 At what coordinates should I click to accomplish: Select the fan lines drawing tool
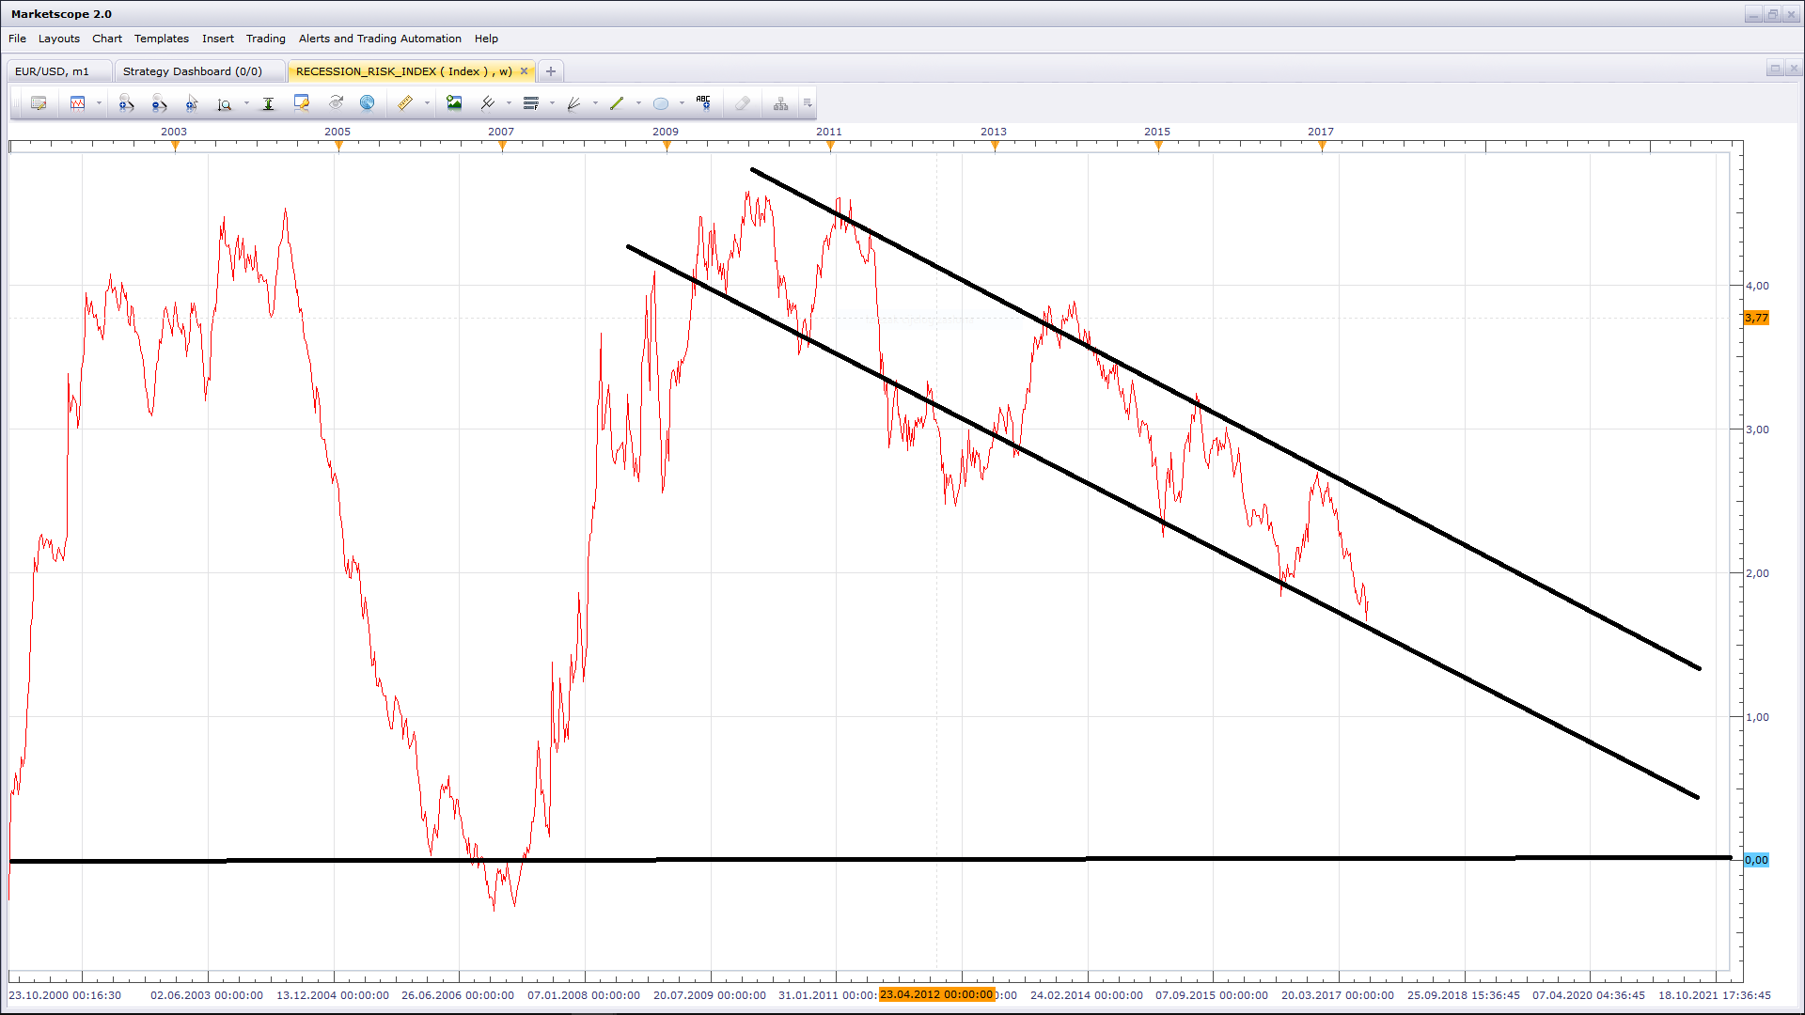point(574,103)
